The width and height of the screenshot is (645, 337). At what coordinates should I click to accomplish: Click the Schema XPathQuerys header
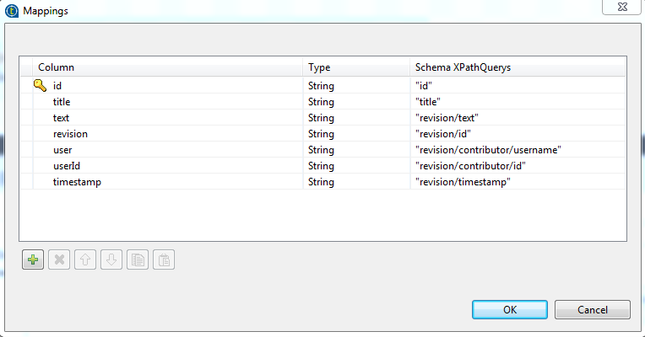tap(518, 67)
